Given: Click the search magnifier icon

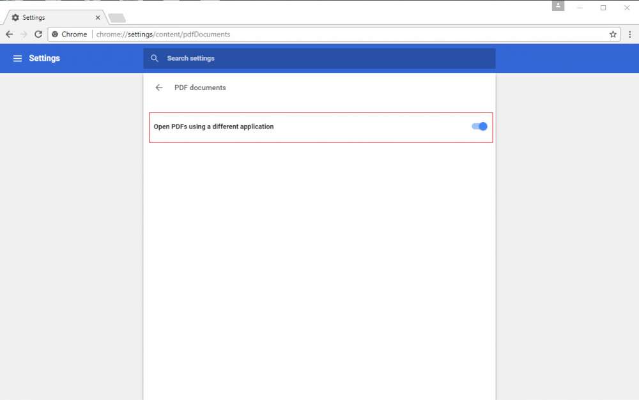Looking at the screenshot, I should 155,58.
